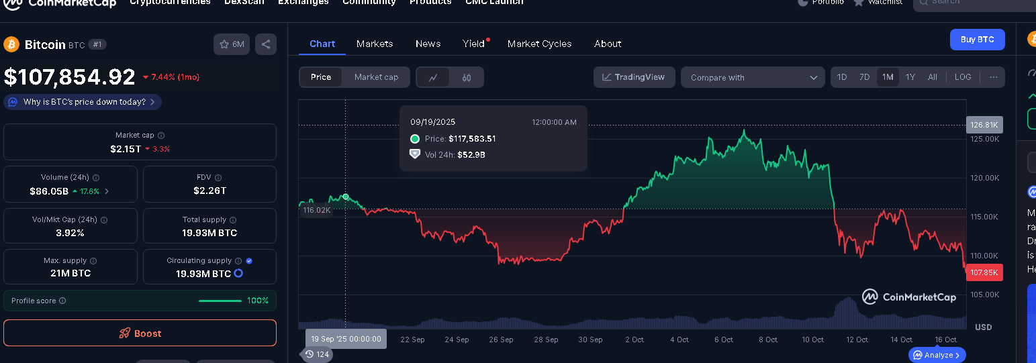Screen dimensions: 1036x363
Task: Switch to line chart view icon
Action: (434, 78)
